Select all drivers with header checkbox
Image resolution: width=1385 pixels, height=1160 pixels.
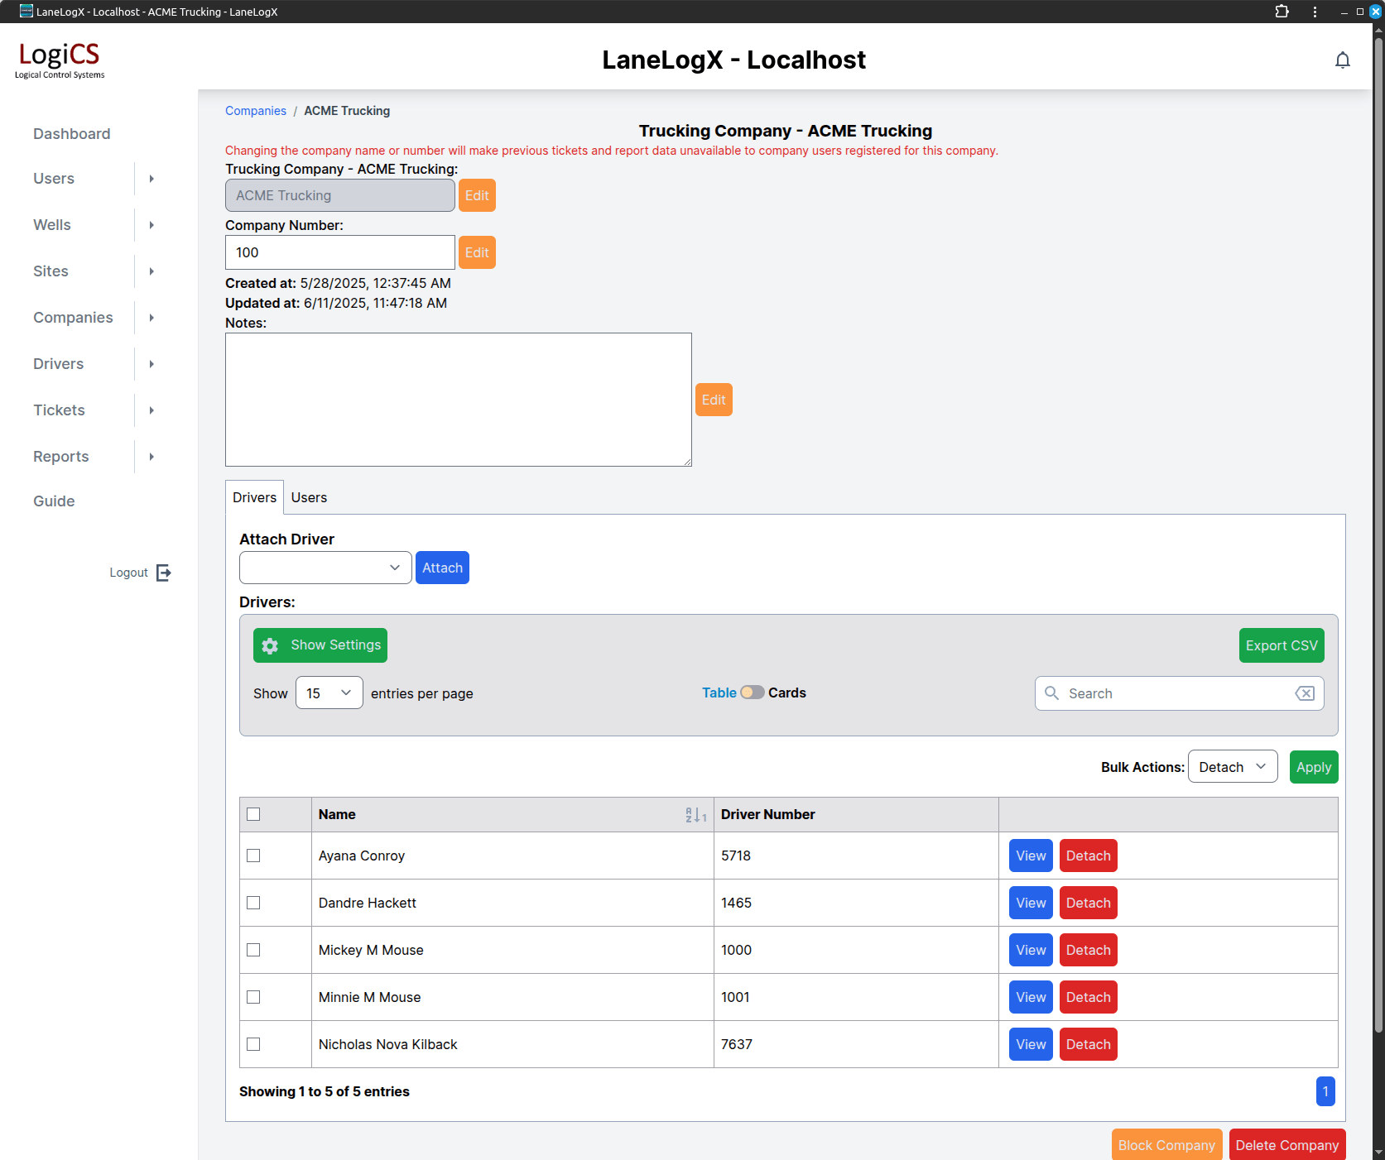click(253, 814)
